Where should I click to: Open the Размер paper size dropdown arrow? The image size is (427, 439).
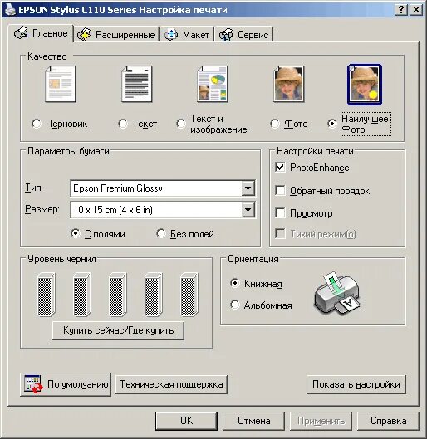(248, 210)
